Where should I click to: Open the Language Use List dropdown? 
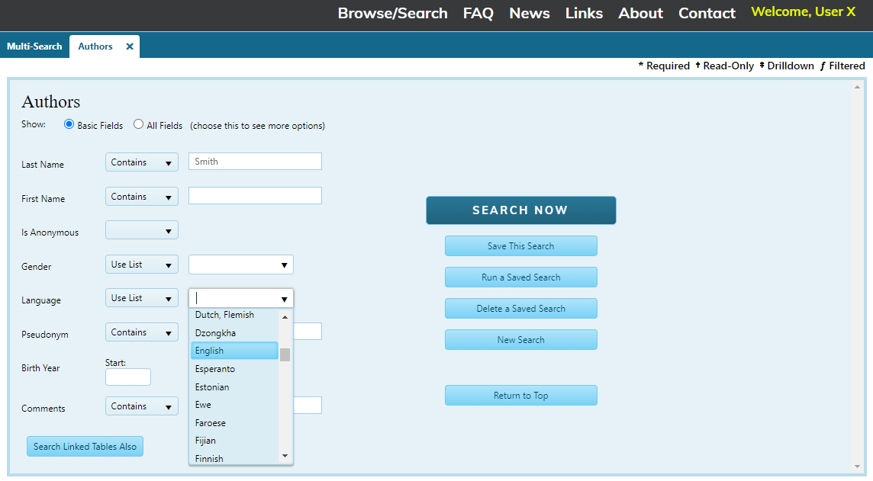click(141, 298)
